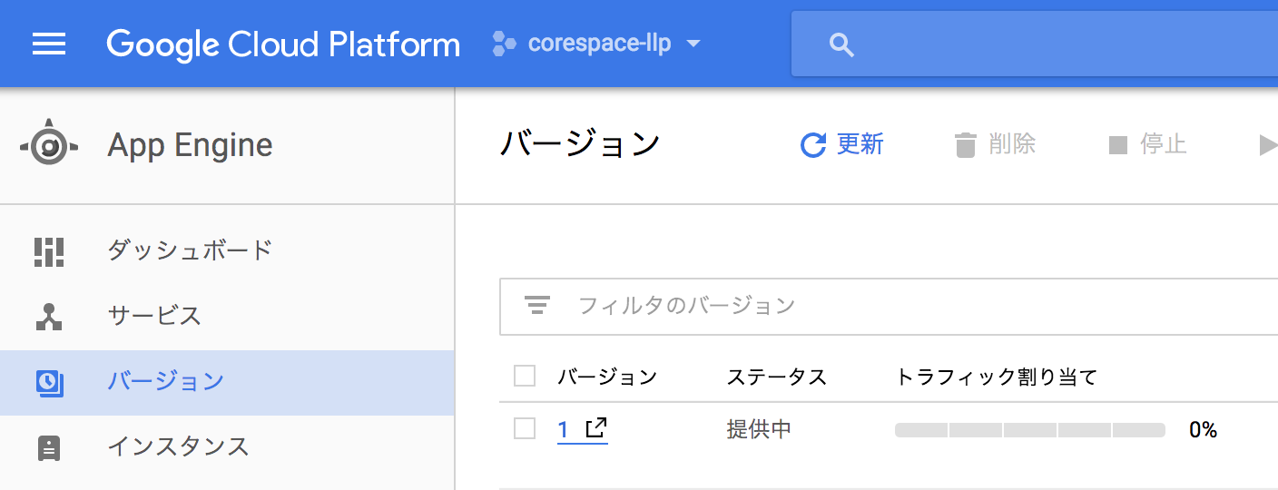The height and width of the screenshot is (490, 1278).
Task: Click the search magnifier icon
Action: tap(842, 44)
